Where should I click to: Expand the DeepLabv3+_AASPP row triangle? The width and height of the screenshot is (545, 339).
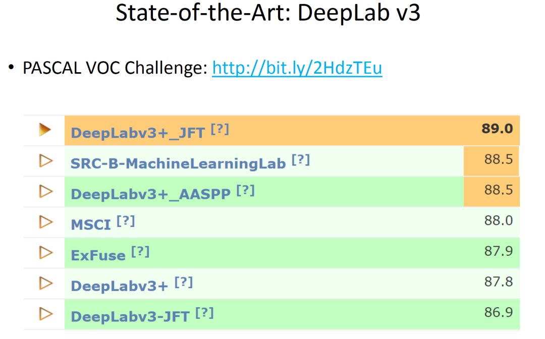point(46,192)
